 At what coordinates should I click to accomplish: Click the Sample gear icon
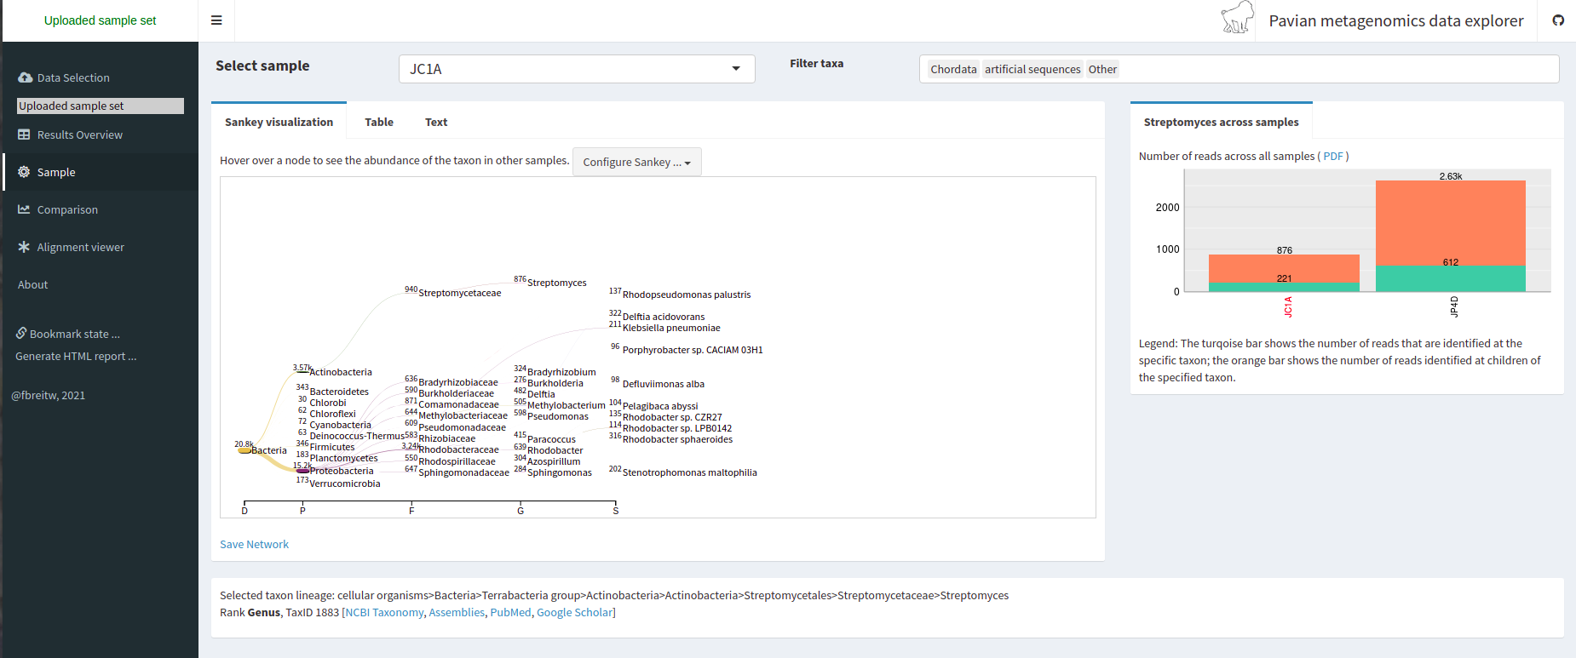24,172
